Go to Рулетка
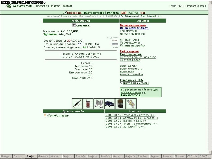Screen dimensions: 212x159 click(x=113, y=13)
